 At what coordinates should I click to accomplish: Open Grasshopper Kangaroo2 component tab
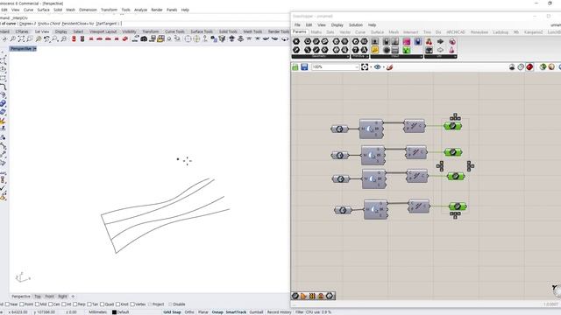533,32
